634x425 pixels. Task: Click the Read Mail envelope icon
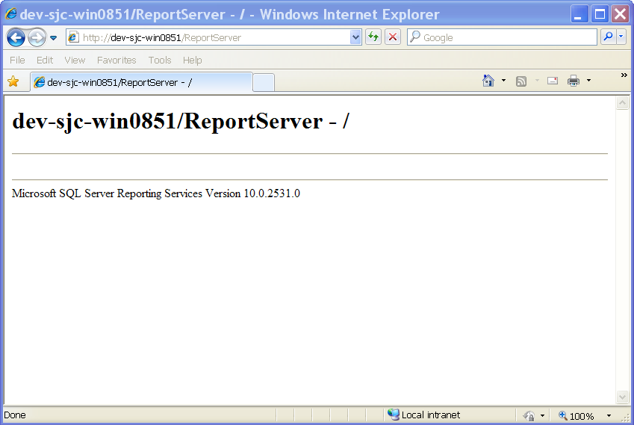click(553, 81)
